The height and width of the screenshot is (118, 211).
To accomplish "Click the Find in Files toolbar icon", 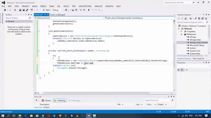I will point(66,10).
